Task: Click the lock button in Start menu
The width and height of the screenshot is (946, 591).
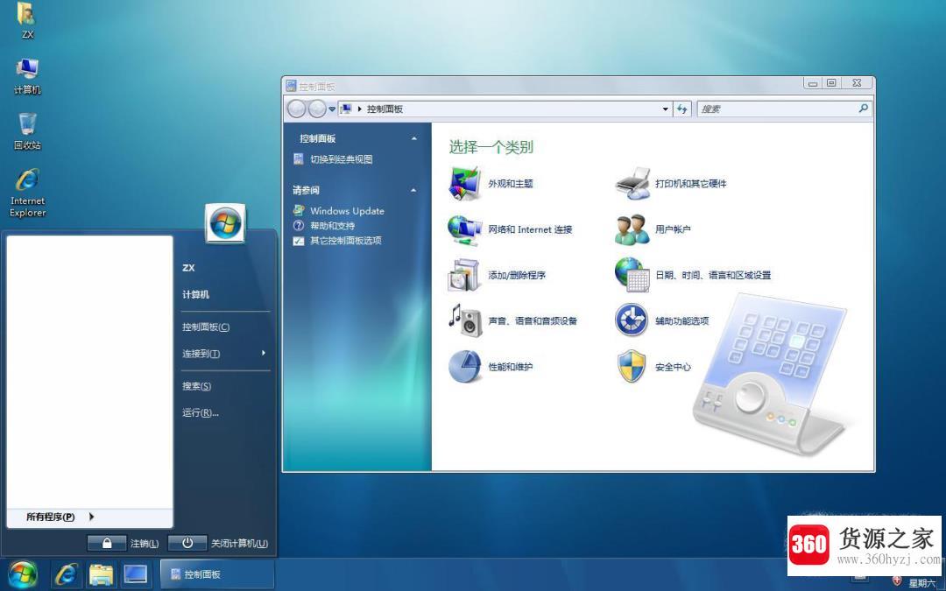Action: [x=107, y=544]
